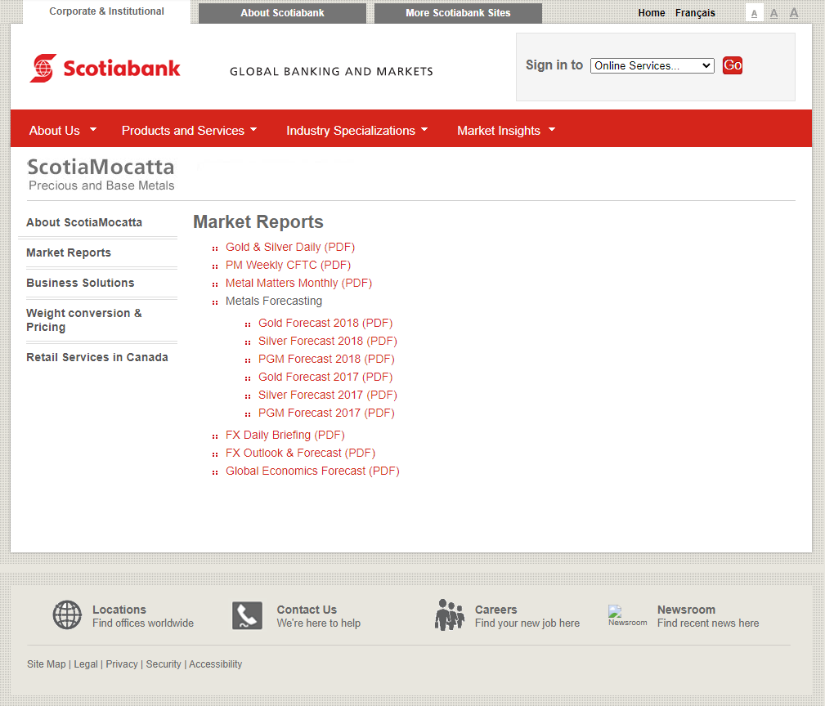Open Silver Forecast 2017 PDF
Image resolution: width=825 pixels, height=706 pixels.
point(328,395)
